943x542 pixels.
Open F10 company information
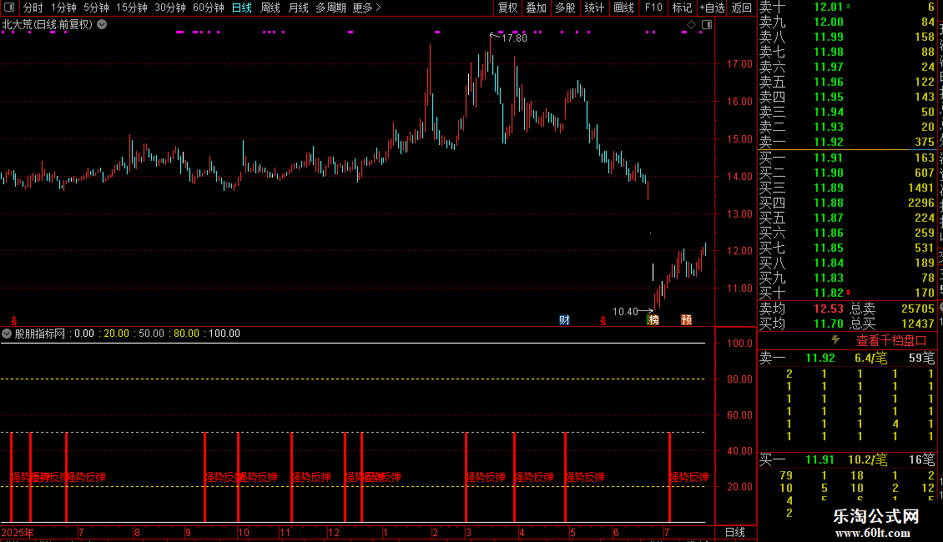[653, 8]
